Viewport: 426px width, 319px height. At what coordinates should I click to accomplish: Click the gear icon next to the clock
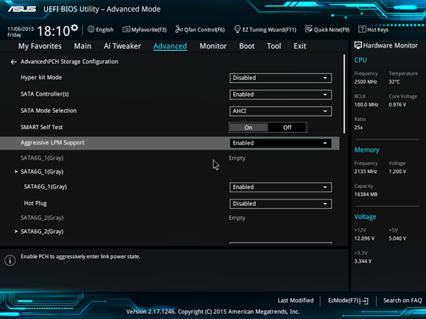pyautogui.click(x=74, y=28)
